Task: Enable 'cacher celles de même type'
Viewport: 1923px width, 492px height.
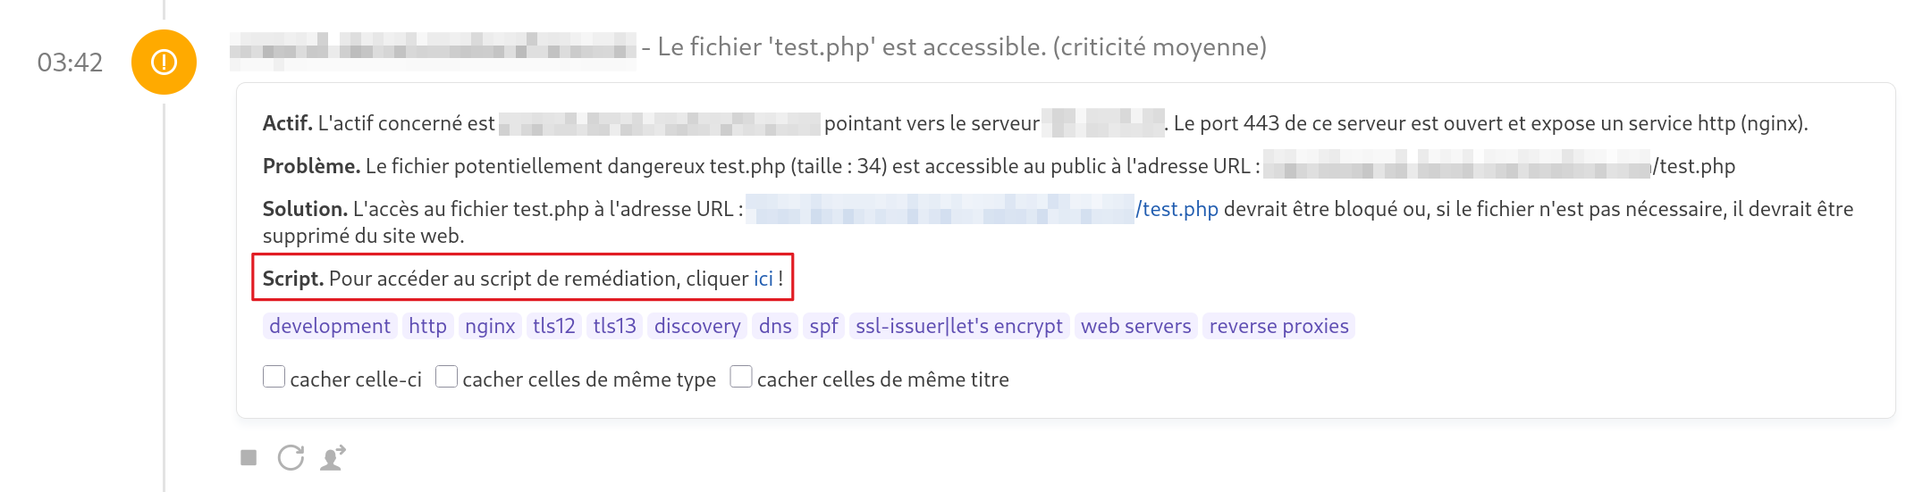Action: tap(446, 378)
